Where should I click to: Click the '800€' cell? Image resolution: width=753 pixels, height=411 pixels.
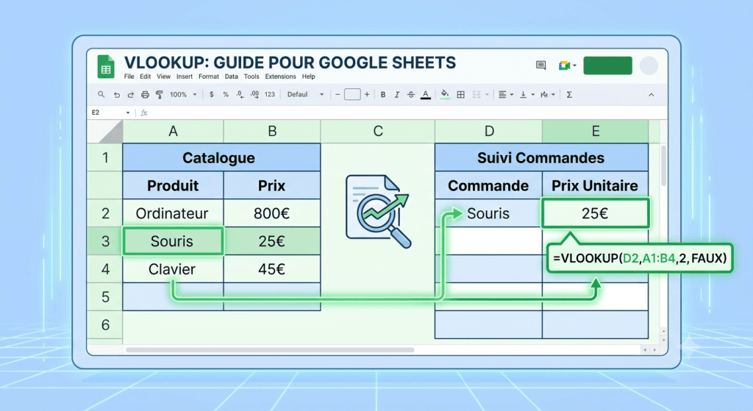[272, 213]
